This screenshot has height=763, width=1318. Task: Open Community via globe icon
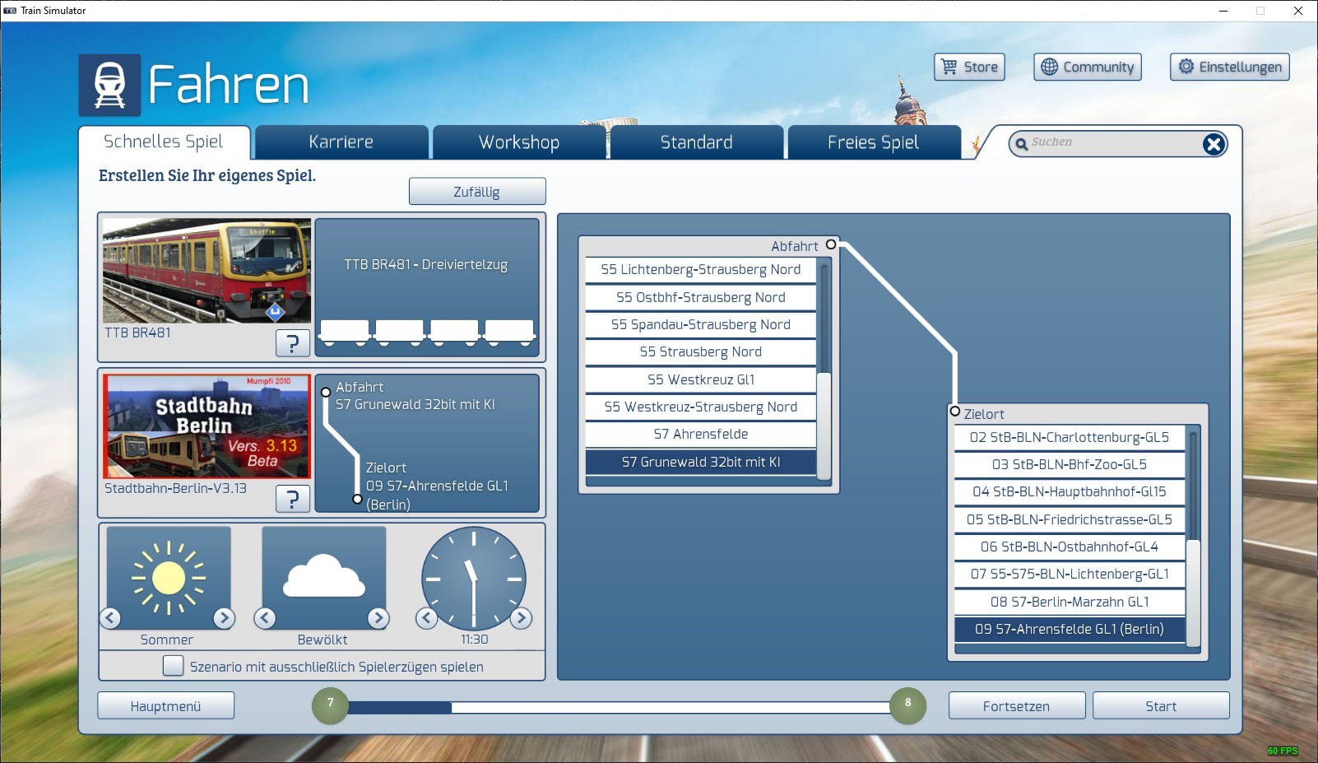tap(1087, 67)
